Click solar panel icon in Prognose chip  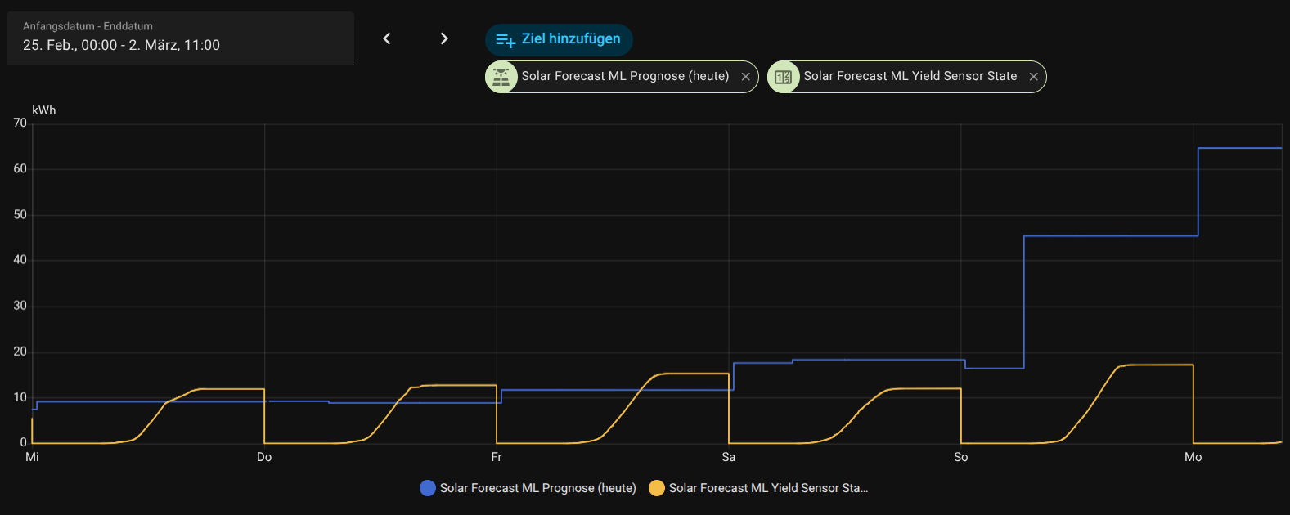coord(501,77)
